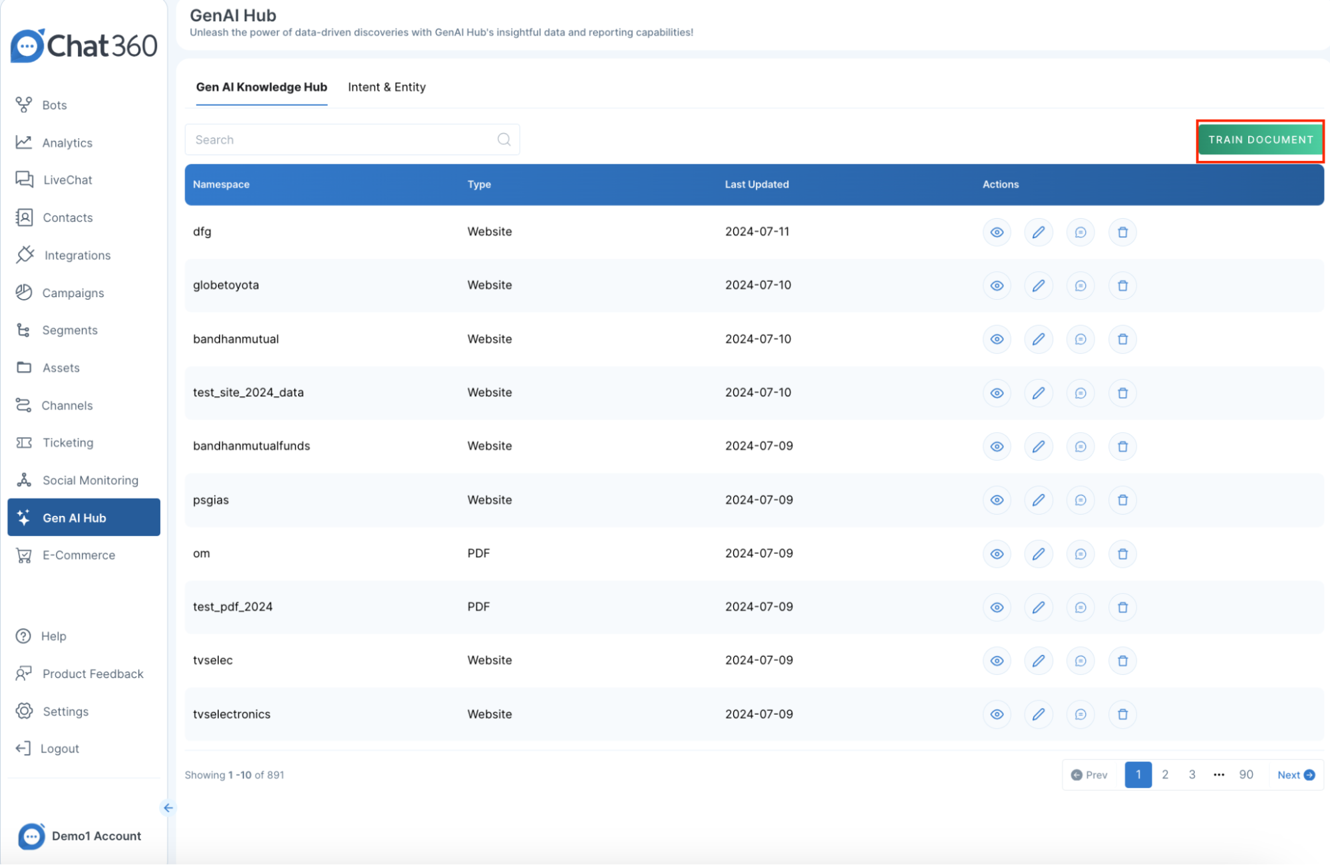Edit psgias with the pencil icon
Viewport: 1330px width, 865px height.
[x=1039, y=500]
